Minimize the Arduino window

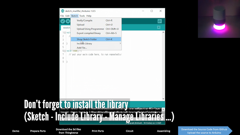pyautogui.click(x=143, y=11)
